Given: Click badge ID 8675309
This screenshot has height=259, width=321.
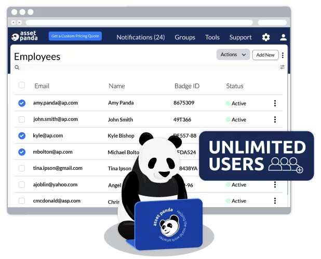Looking at the screenshot, I should pyautogui.click(x=184, y=103).
